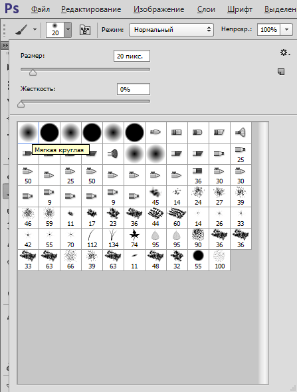Toggle the Brush panel icon

[85, 30]
